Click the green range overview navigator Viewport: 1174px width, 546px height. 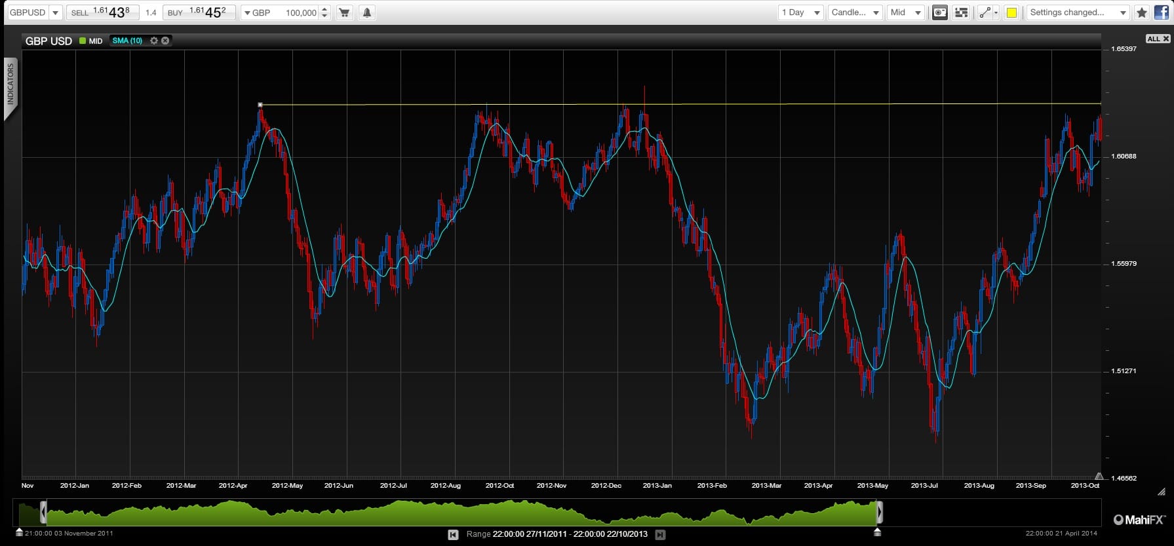(461, 512)
